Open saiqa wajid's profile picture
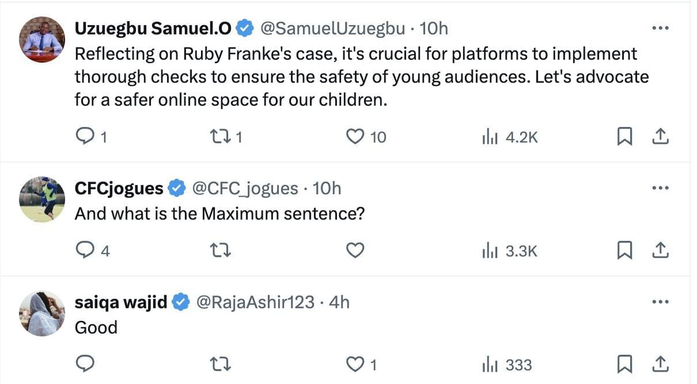The width and height of the screenshot is (697, 384). 42,314
